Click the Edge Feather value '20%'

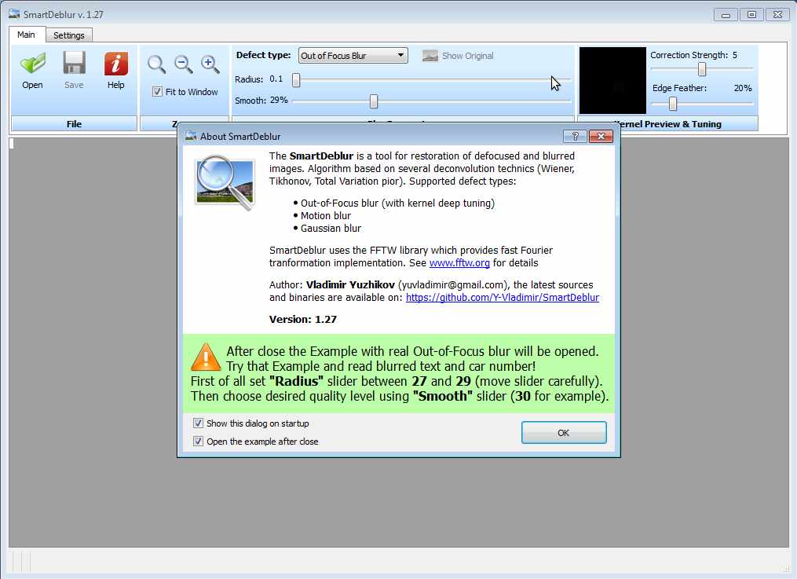pos(743,88)
